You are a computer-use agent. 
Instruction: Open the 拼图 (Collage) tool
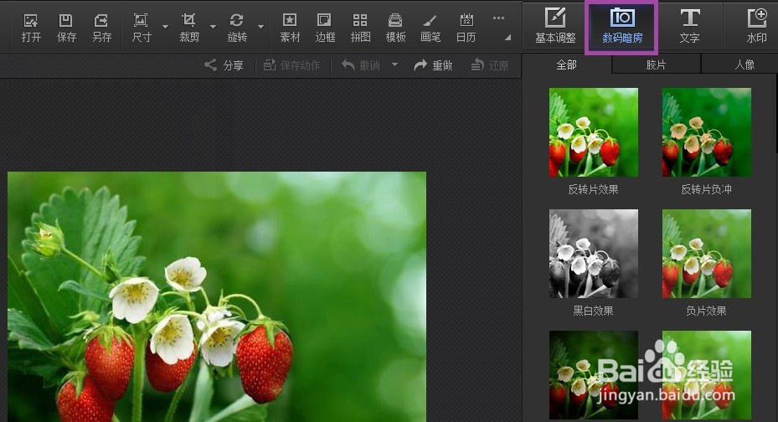(x=360, y=28)
